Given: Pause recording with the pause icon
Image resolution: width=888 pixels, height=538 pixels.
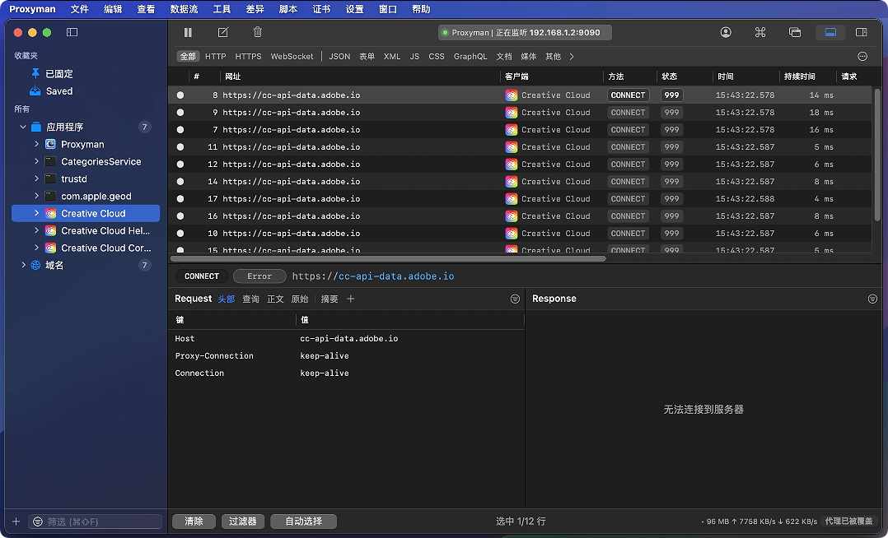Looking at the screenshot, I should 188,32.
